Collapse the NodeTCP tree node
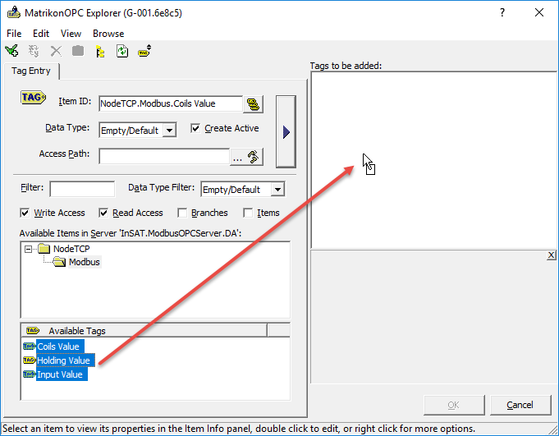This screenshot has width=559, height=436. point(30,249)
